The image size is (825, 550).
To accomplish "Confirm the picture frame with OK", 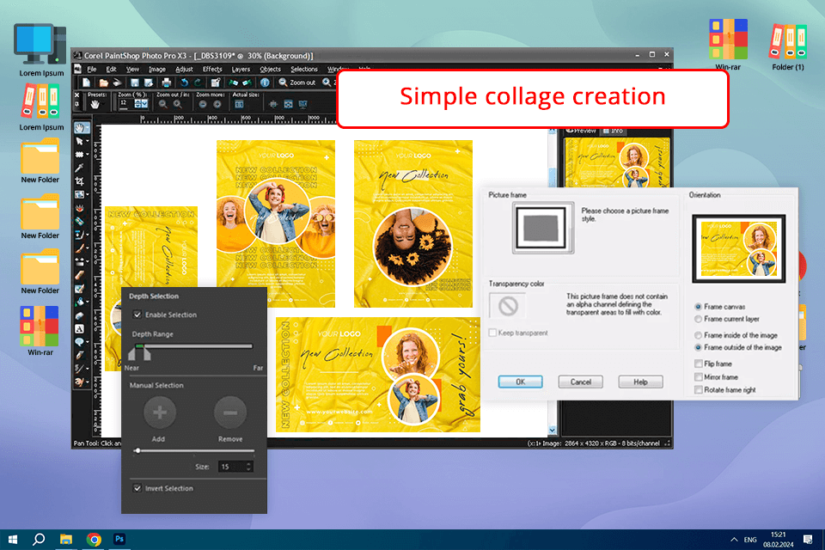I will [521, 382].
